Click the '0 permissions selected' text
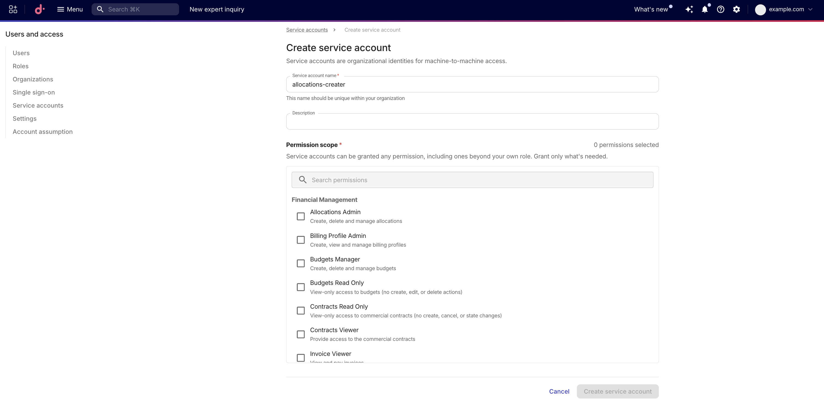The image size is (824, 413). click(626, 145)
